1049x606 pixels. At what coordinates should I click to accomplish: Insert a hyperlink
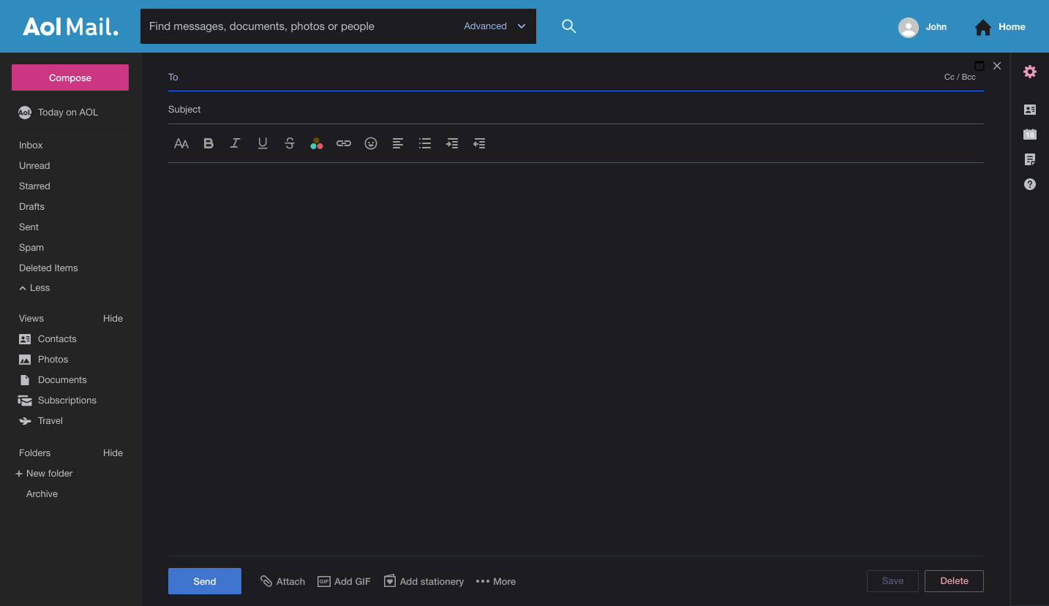click(x=344, y=143)
